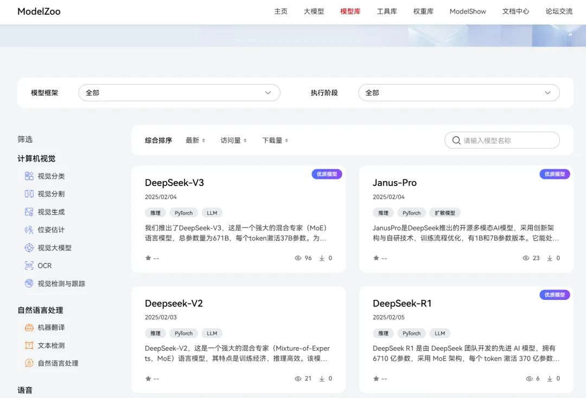The width and height of the screenshot is (586, 398).
Task: Select the 视觉分类 category icon in sidebar
Action: pyautogui.click(x=30, y=176)
